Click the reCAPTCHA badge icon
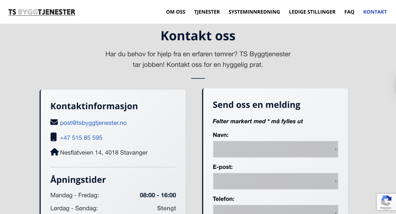 (x=386, y=200)
